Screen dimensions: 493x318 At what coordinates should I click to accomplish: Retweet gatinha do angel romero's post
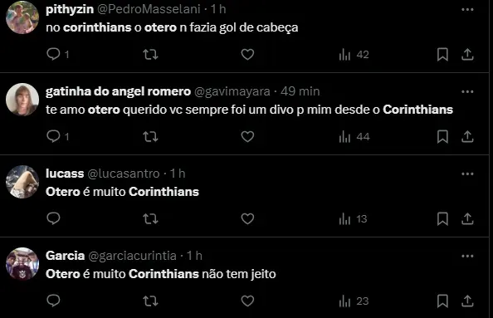[x=150, y=136]
